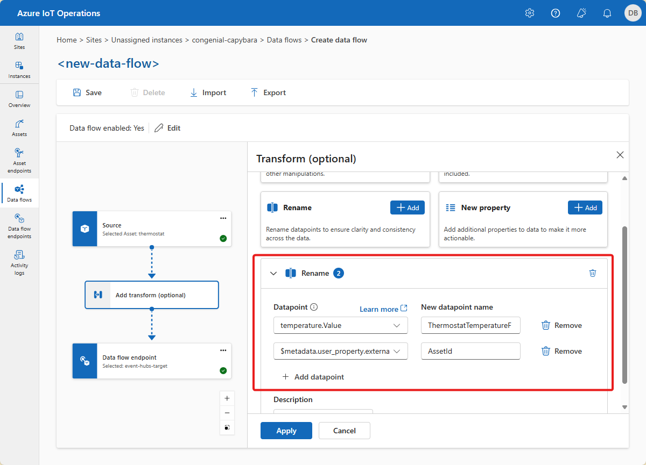Open the help question mark icon
646x465 pixels.
[556, 13]
